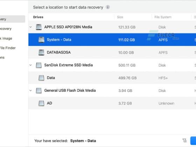
Task: Select the Data volume row
Action: click(x=112, y=78)
